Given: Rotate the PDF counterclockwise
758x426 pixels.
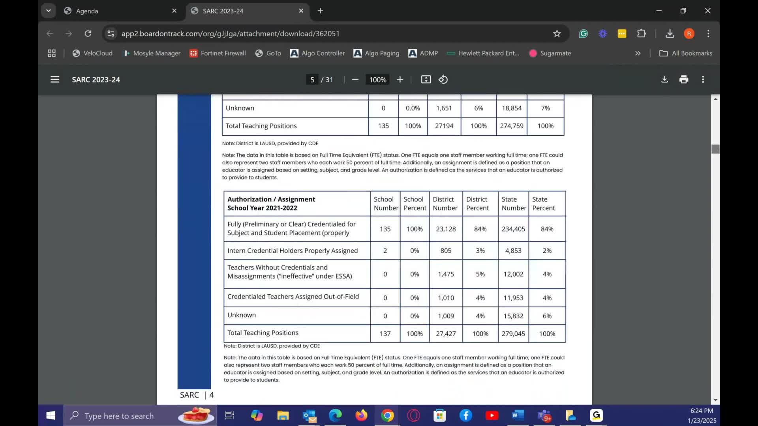Looking at the screenshot, I should tap(443, 80).
